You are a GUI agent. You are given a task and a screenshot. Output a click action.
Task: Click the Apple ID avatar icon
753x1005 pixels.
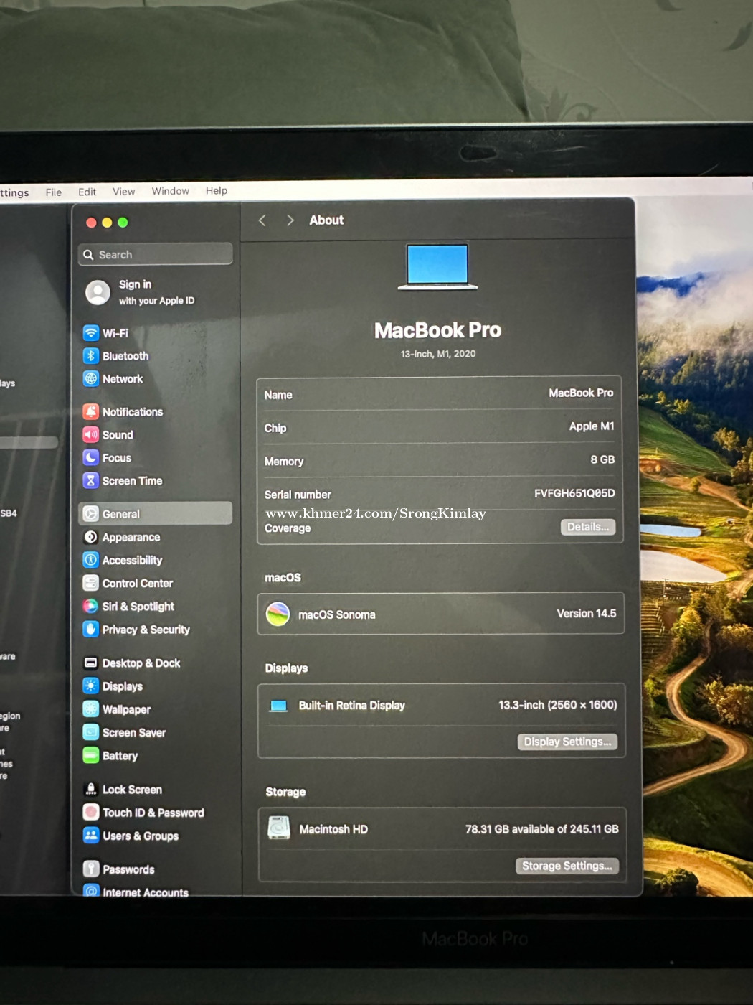pyautogui.click(x=98, y=292)
